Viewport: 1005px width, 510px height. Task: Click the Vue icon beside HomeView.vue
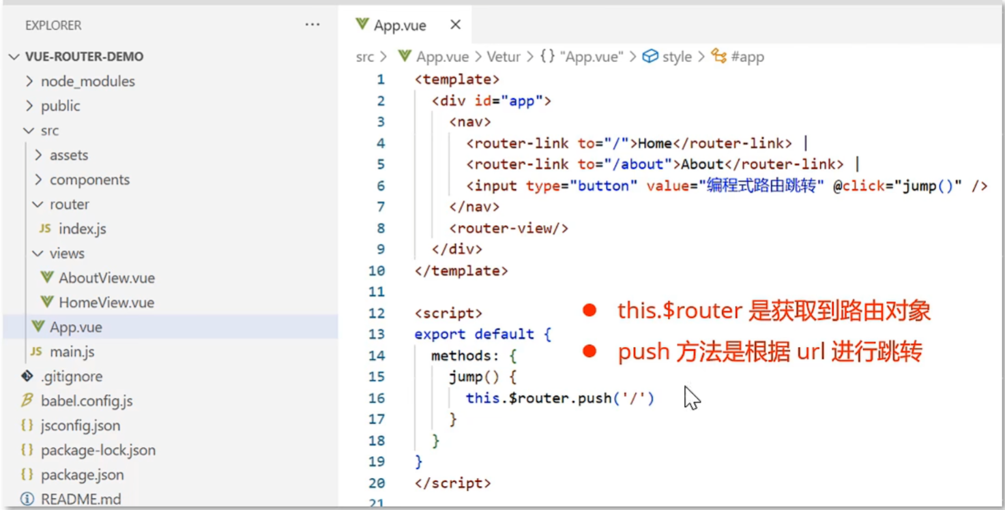(47, 302)
